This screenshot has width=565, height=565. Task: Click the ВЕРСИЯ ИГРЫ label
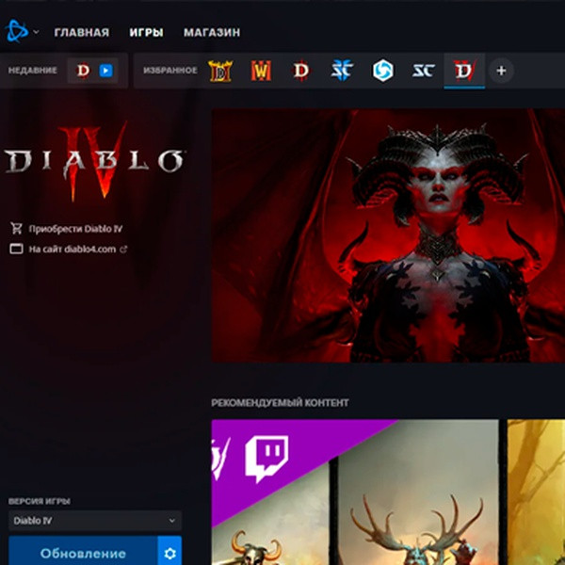point(40,501)
